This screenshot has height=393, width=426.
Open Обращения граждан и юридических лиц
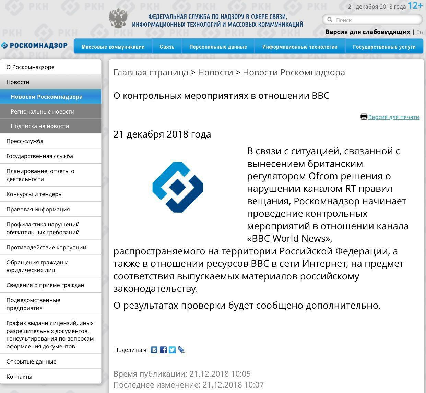coord(51,266)
